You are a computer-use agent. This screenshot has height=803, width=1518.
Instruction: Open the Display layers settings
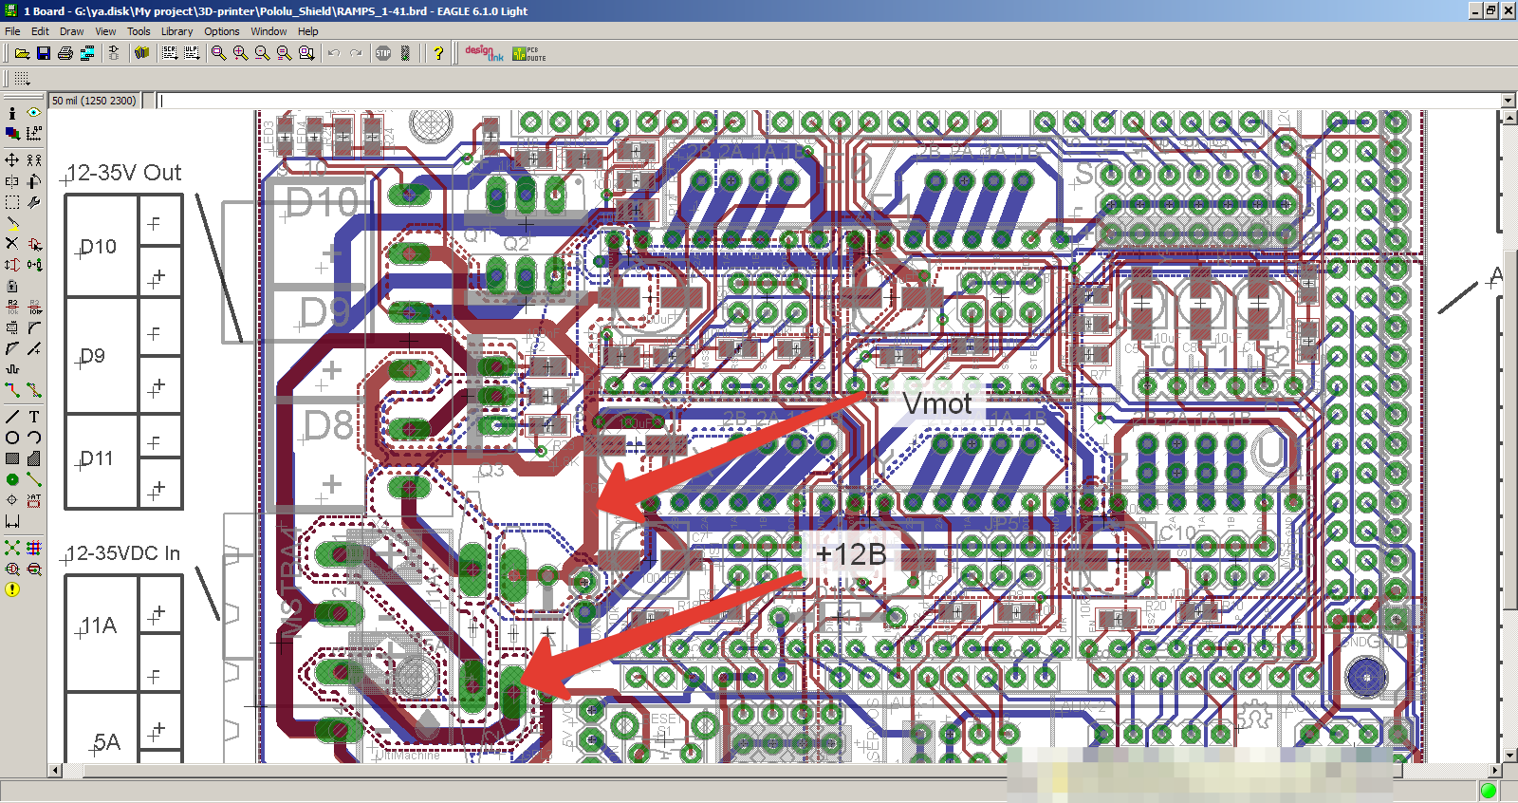click(x=12, y=134)
